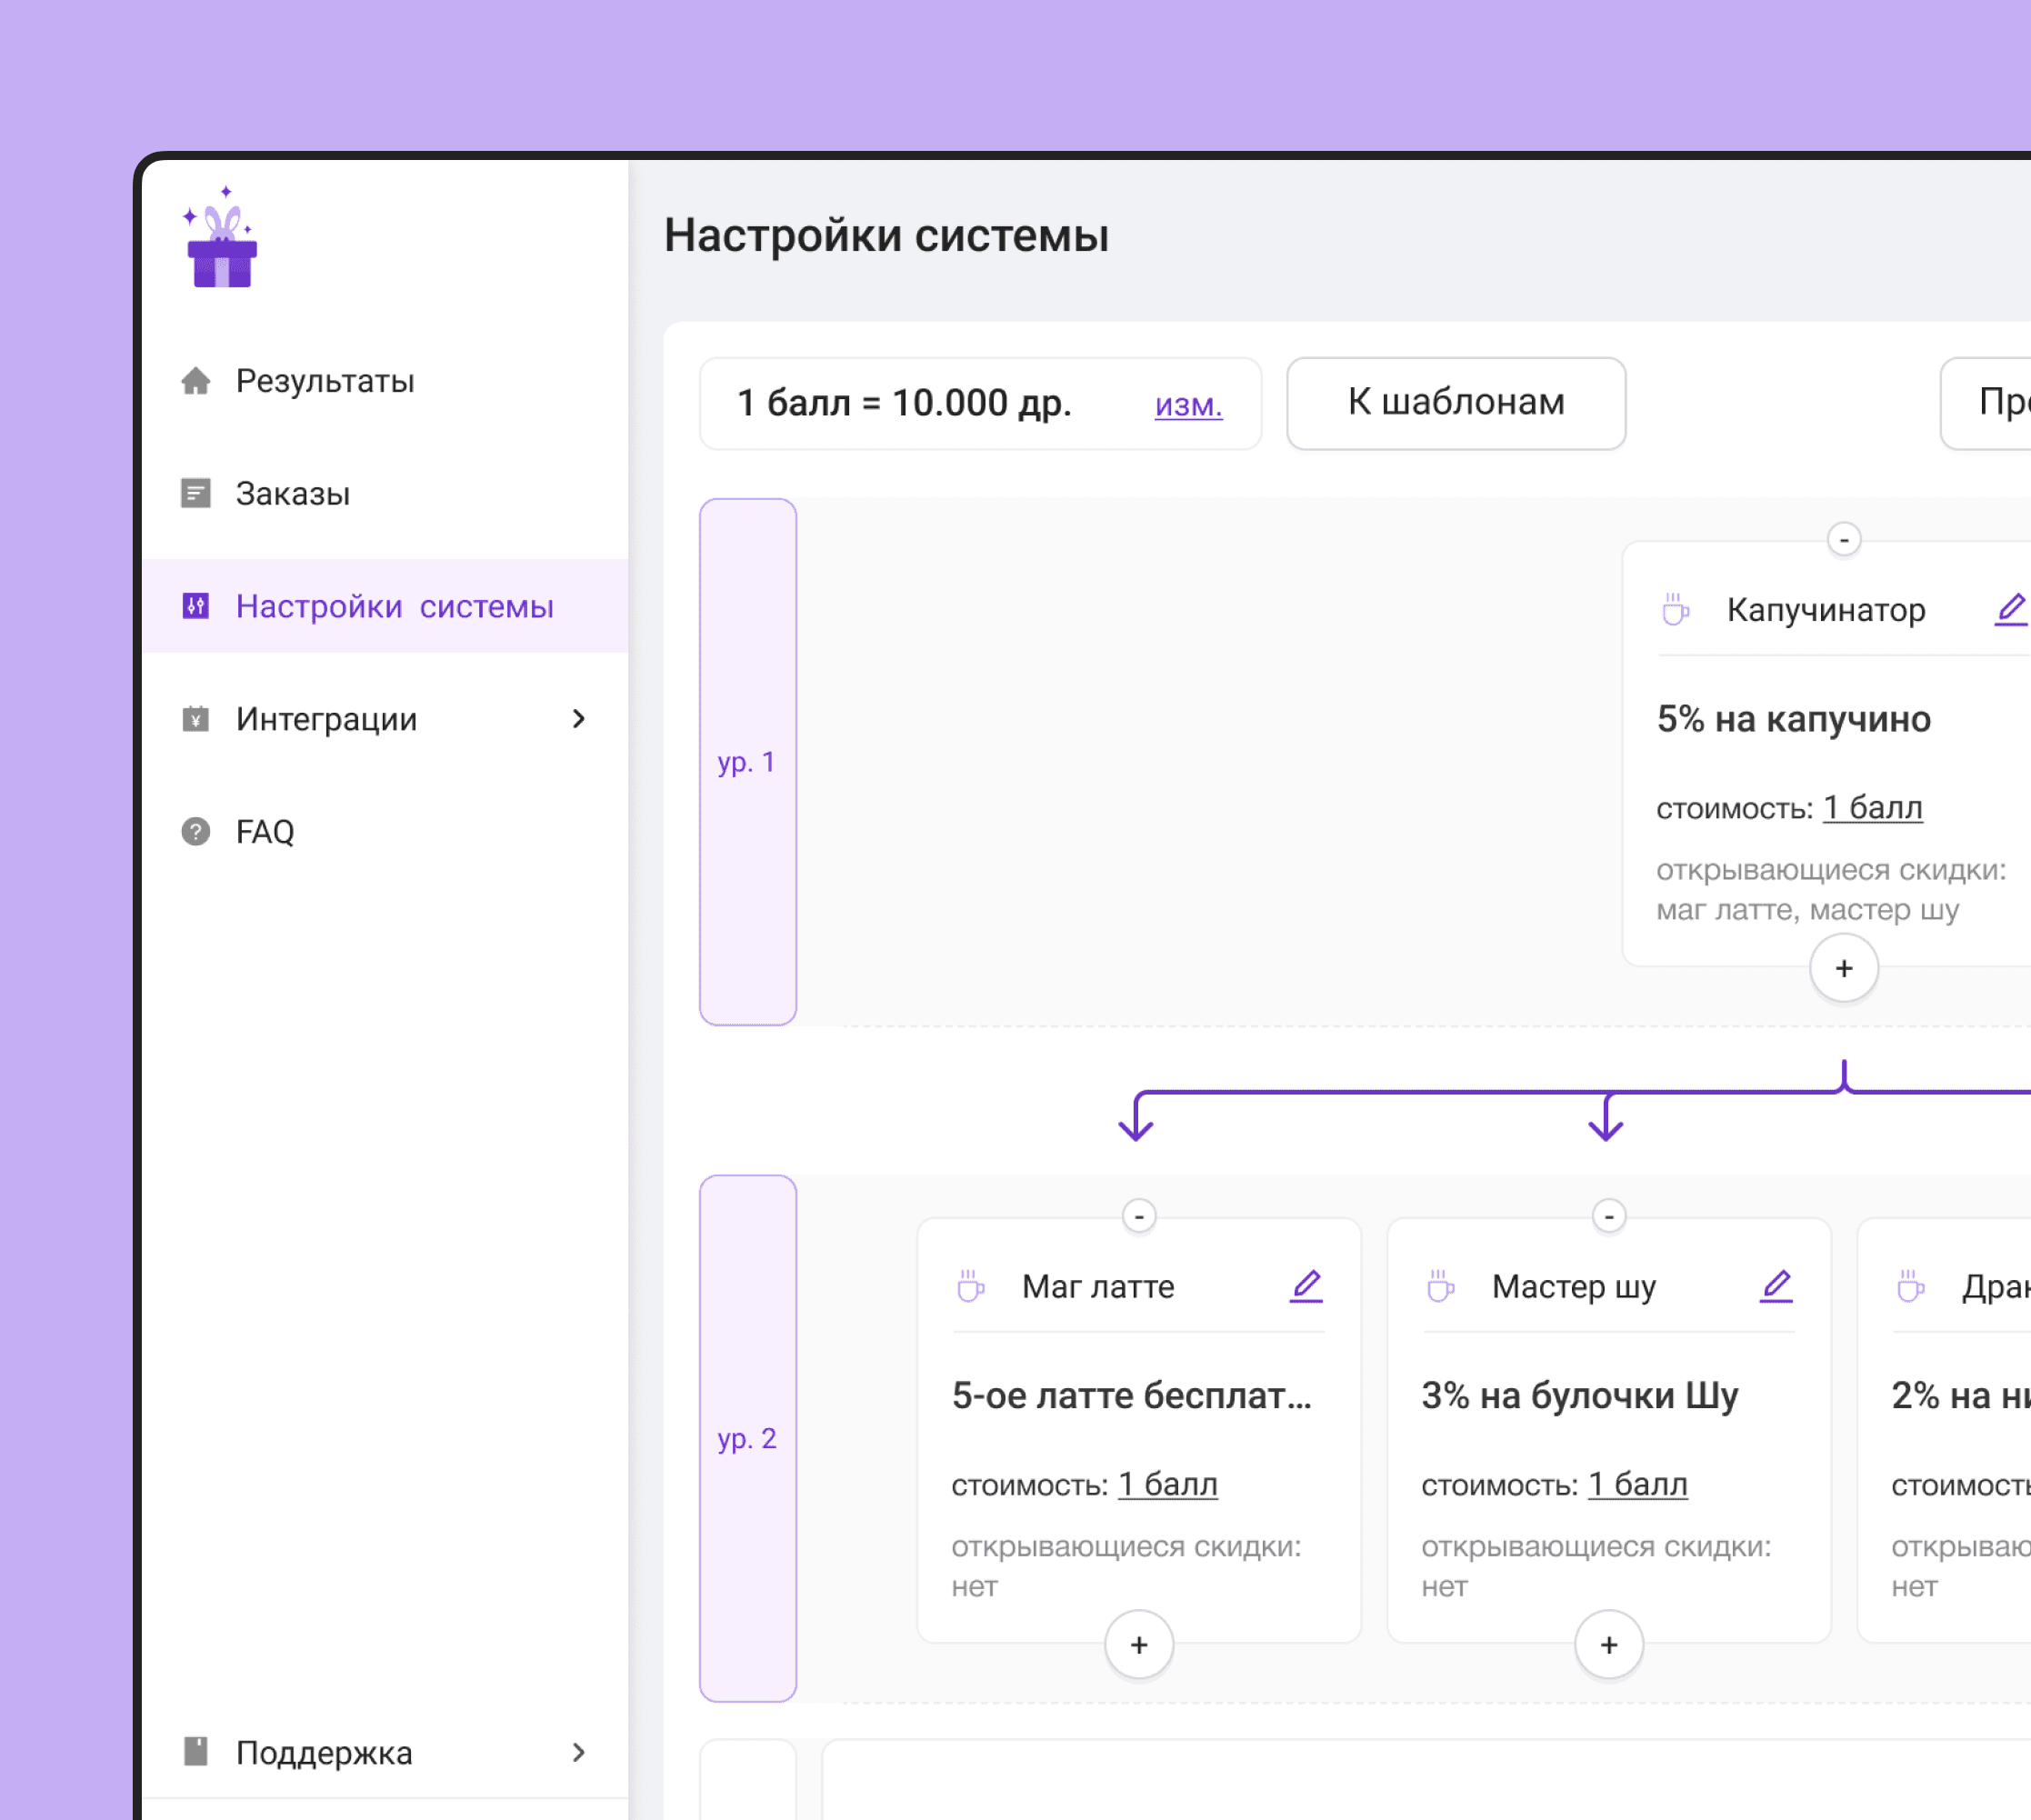
Task: Click the plus button under Маг латте
Action: click(1139, 1645)
